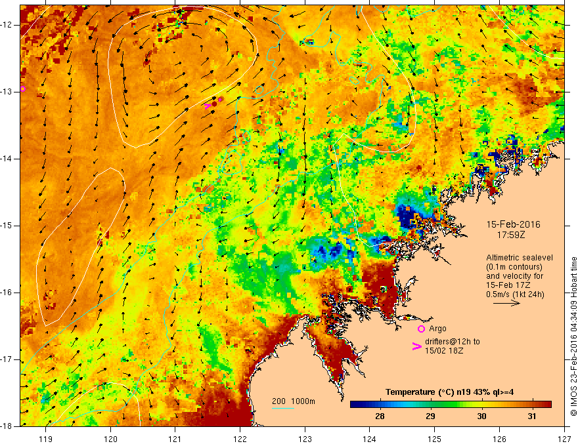This screenshot has height=446, width=578.
Task: Click the Argo legend text
Action: click(437, 329)
